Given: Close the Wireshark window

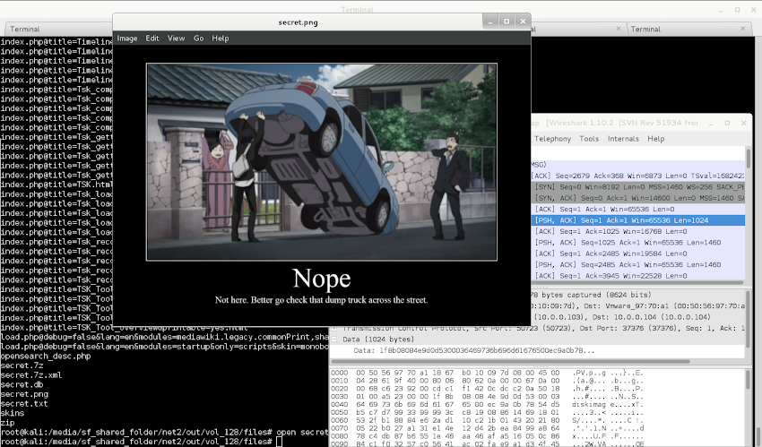Looking at the screenshot, I should 743,124.
